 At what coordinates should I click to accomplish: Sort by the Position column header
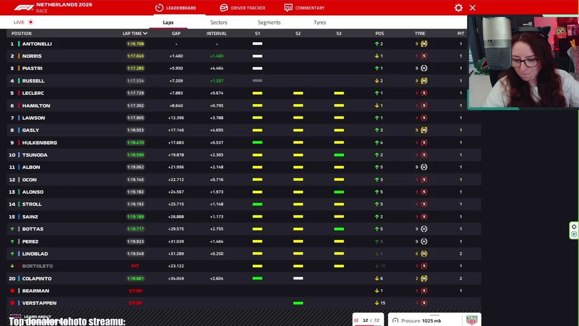pos(21,34)
